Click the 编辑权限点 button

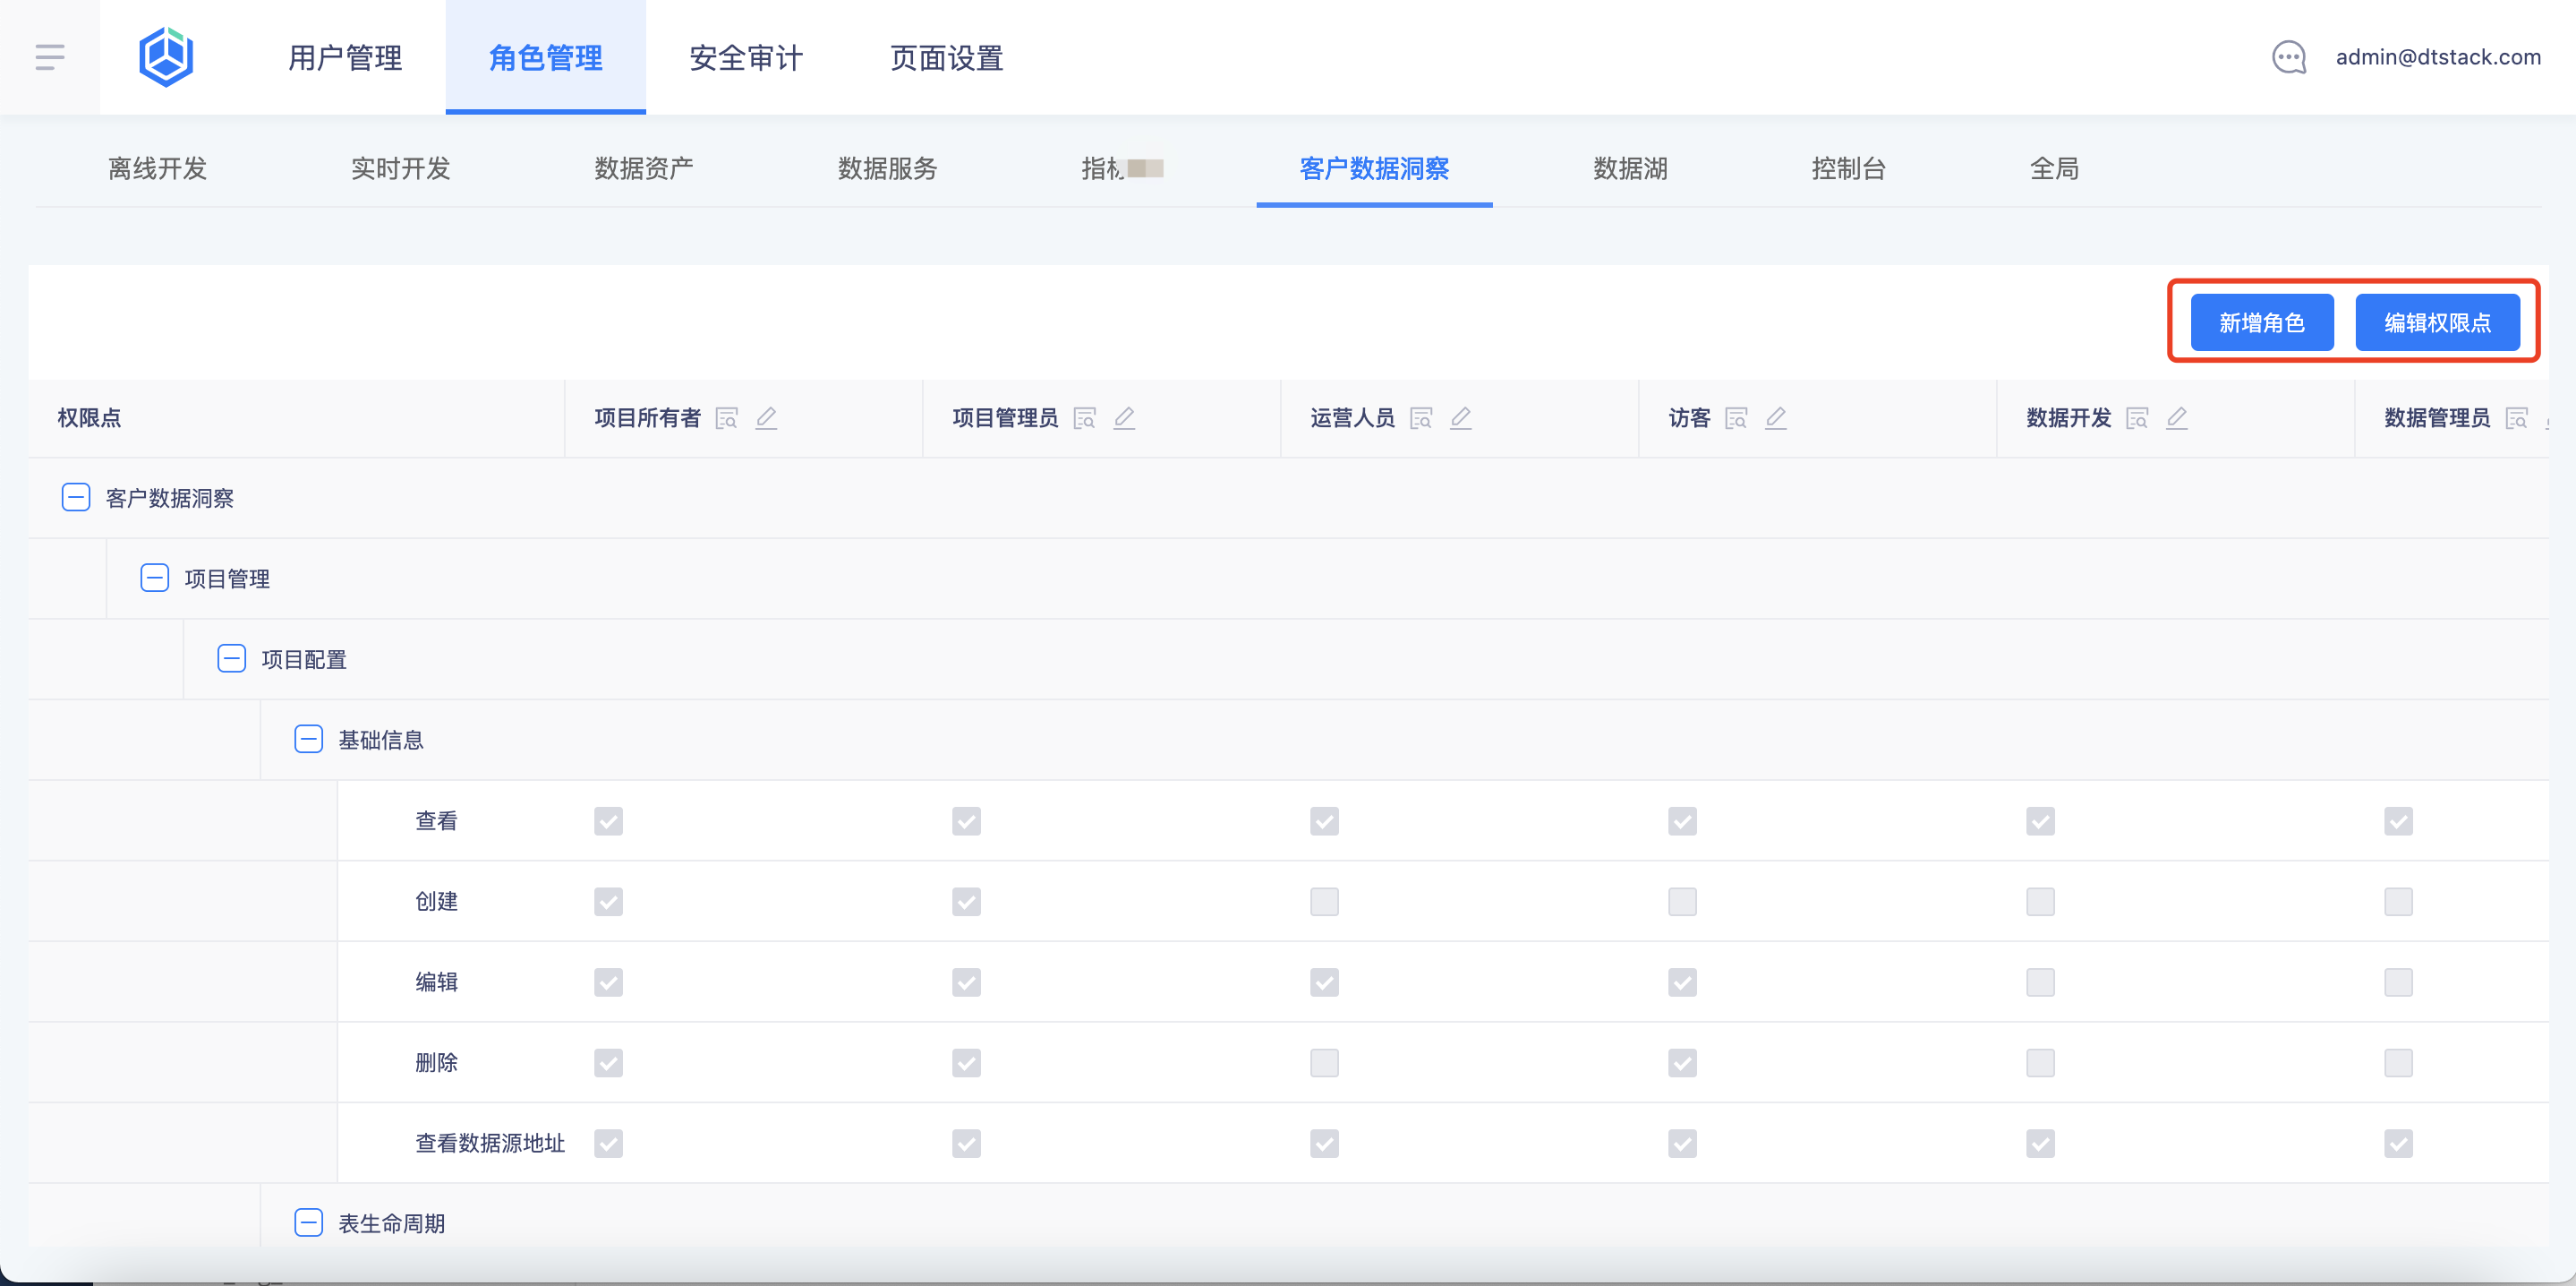(2437, 322)
